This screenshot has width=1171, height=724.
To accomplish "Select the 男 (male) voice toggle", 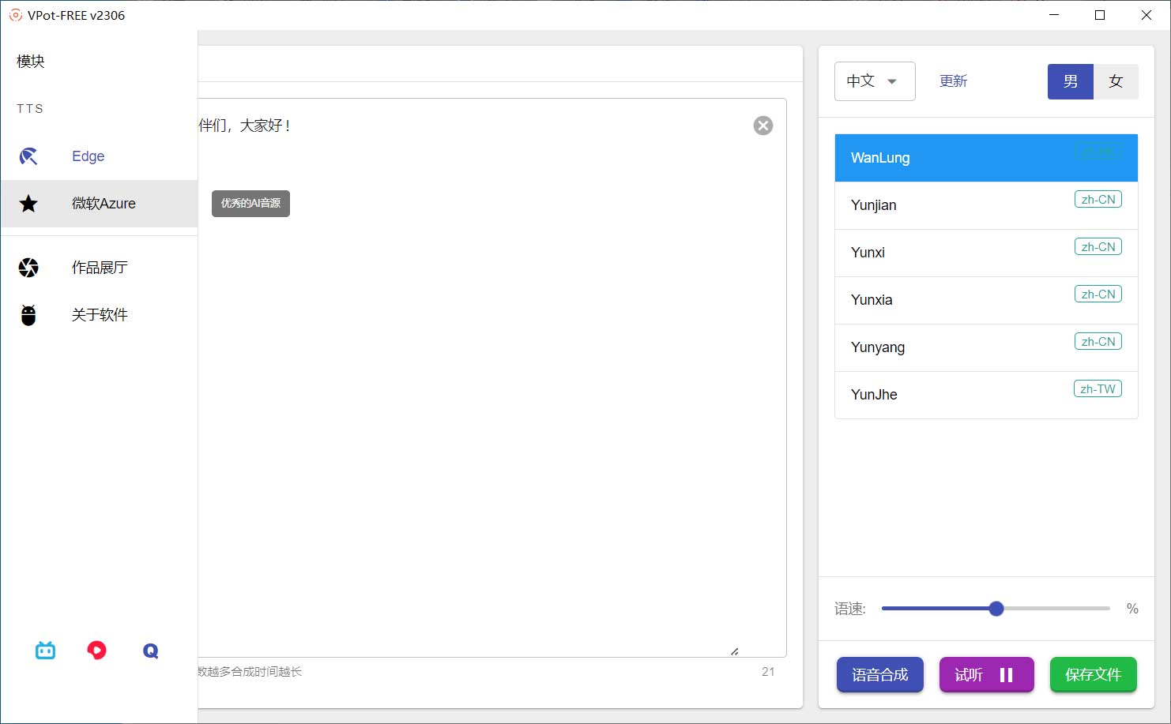I will click(1070, 81).
